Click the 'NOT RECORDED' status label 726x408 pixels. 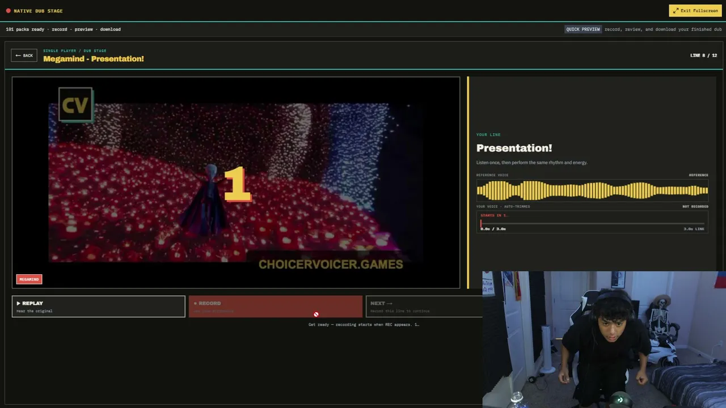click(x=695, y=206)
